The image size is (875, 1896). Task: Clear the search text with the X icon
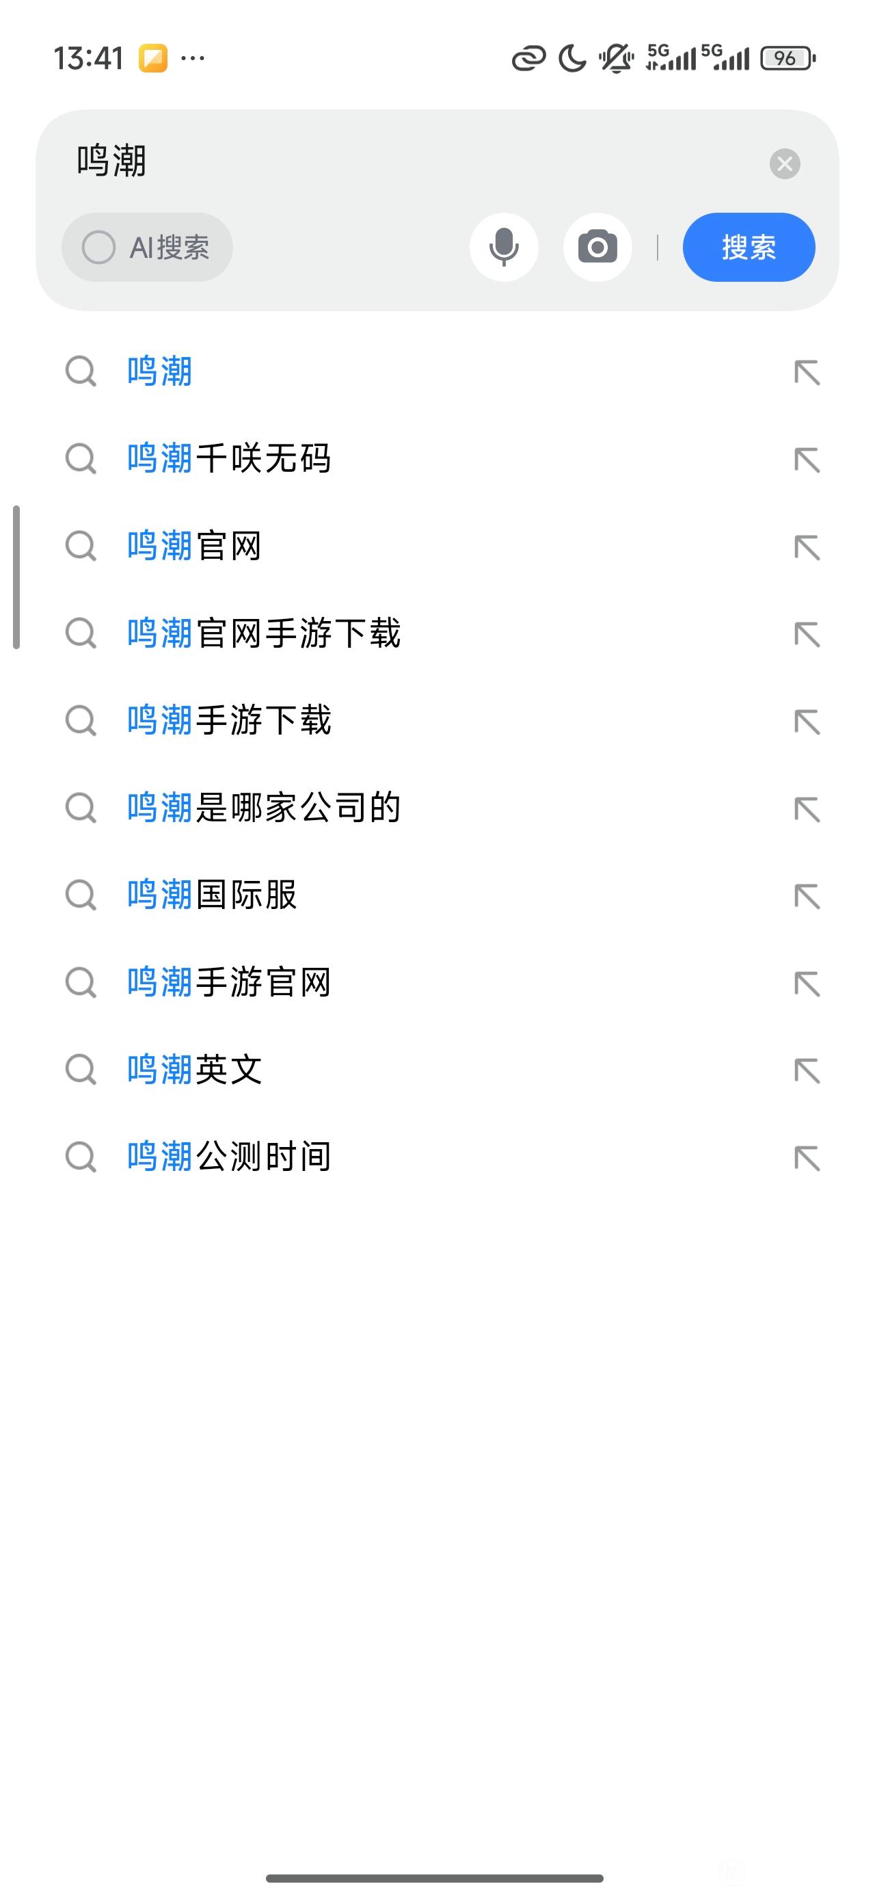tap(785, 163)
